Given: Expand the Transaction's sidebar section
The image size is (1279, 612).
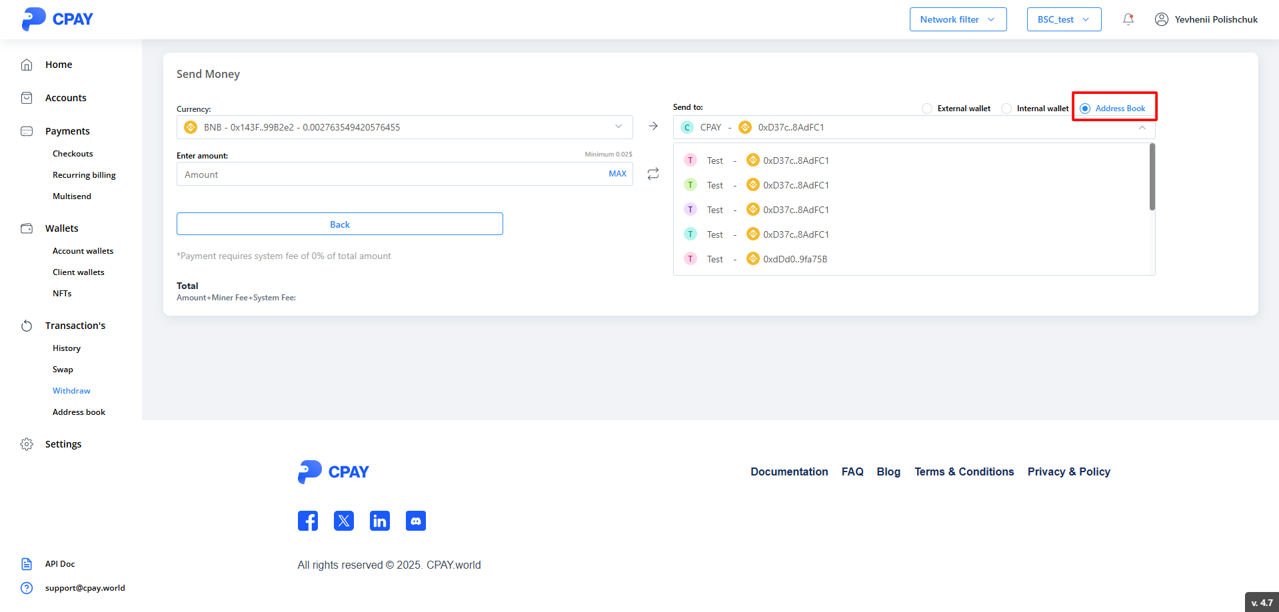Looking at the screenshot, I should 75,326.
